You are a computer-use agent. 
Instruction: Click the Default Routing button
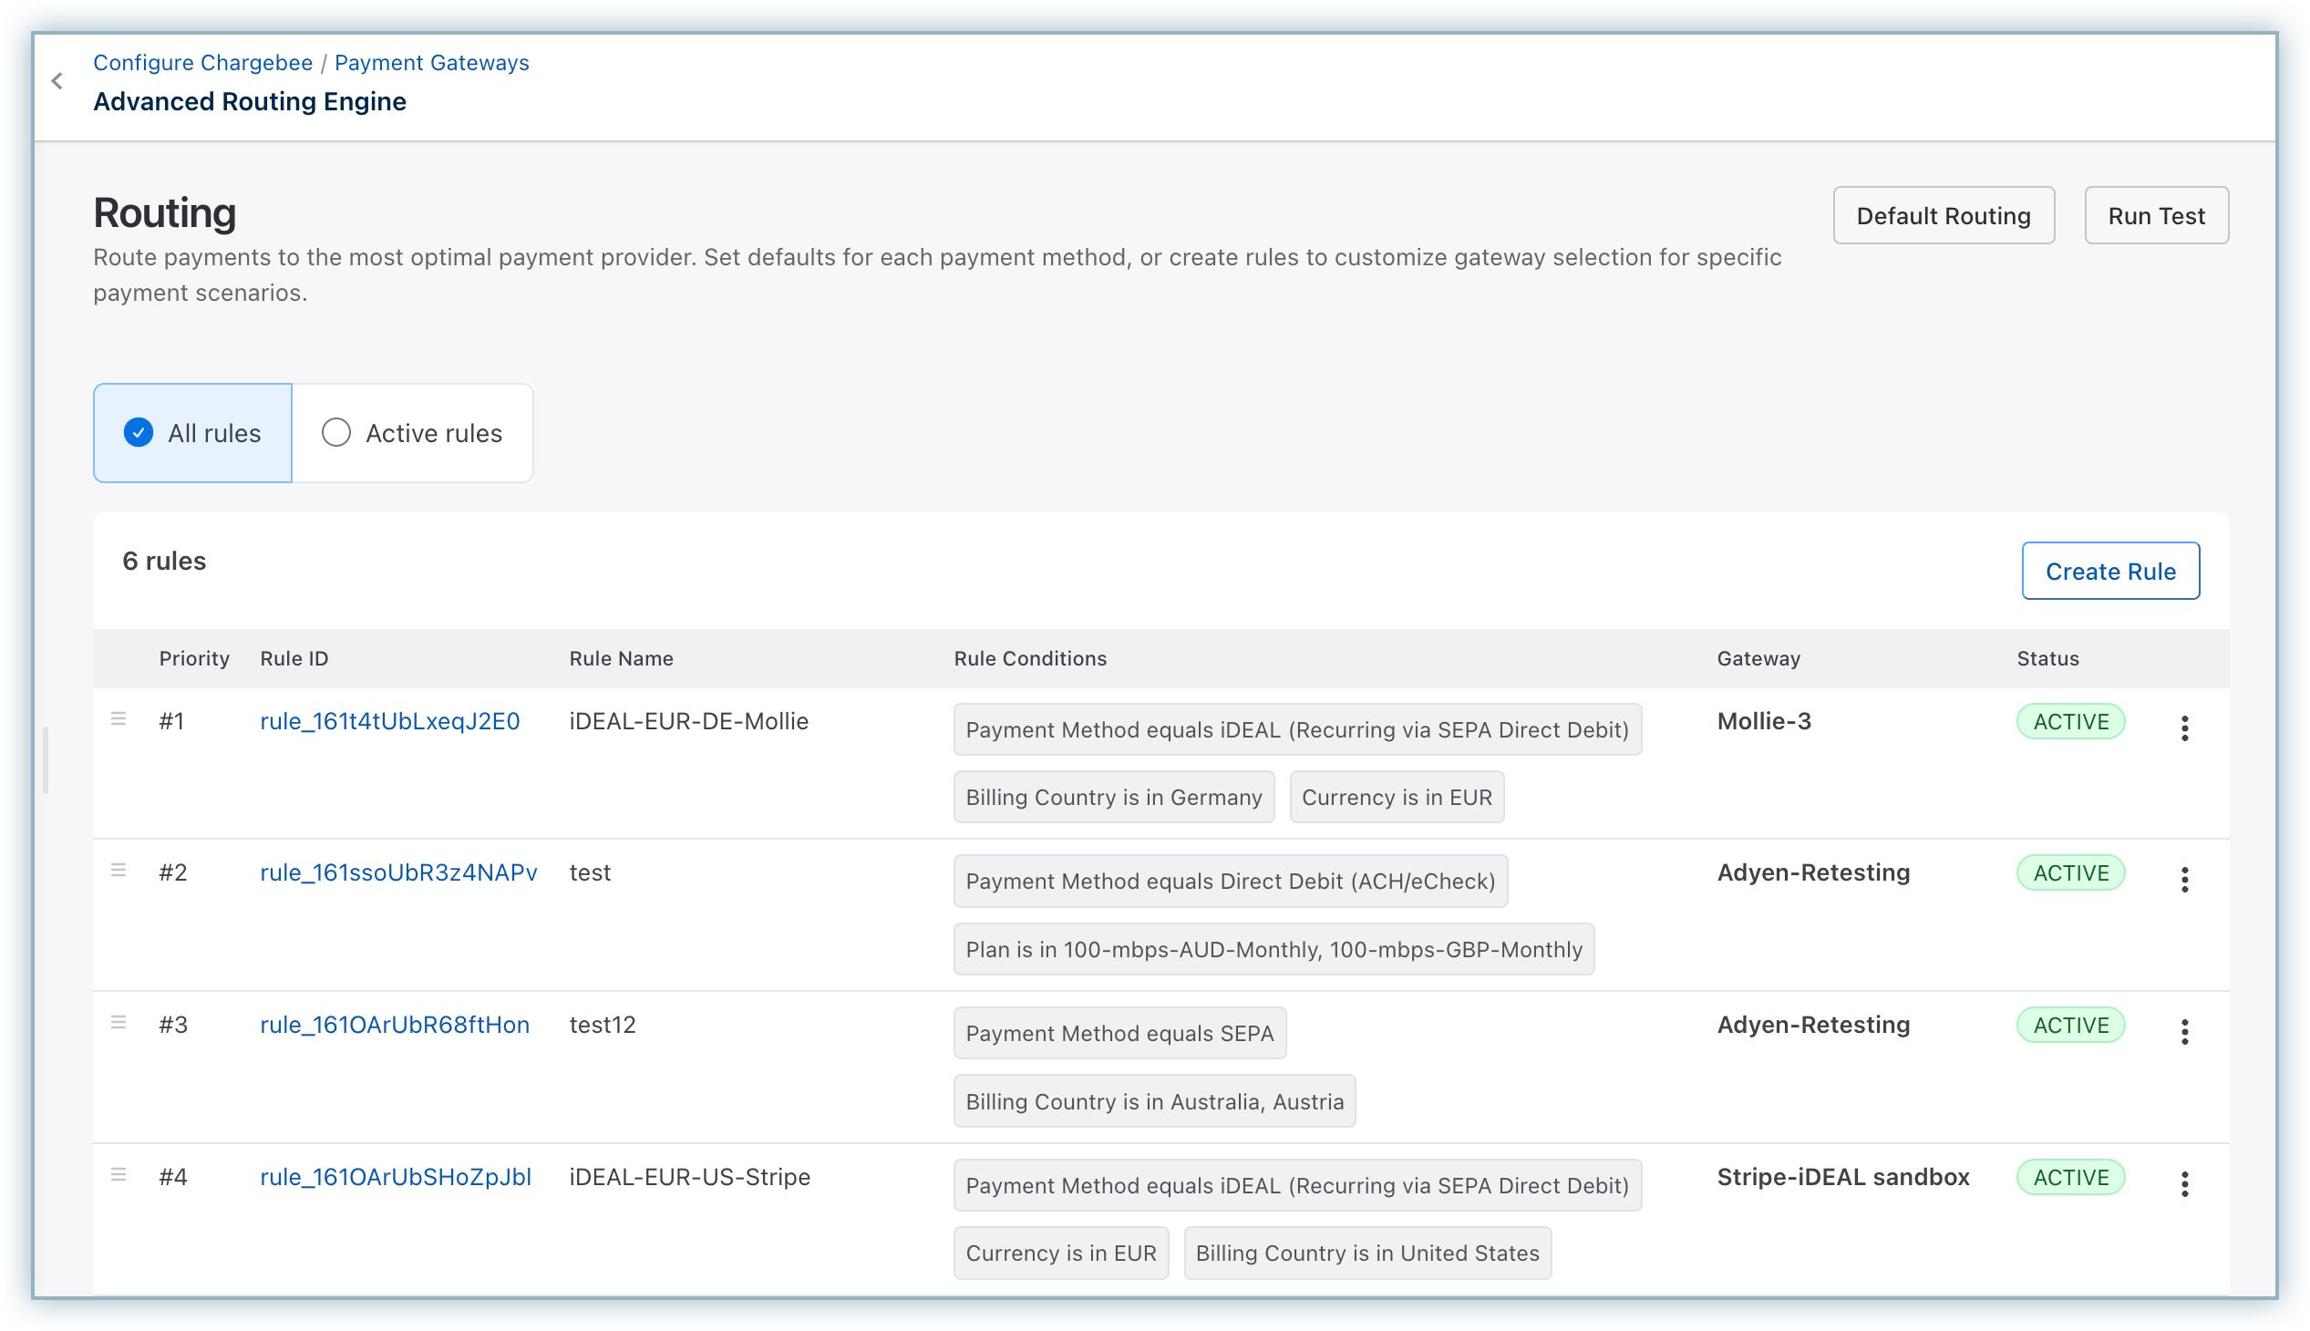coord(1943,216)
